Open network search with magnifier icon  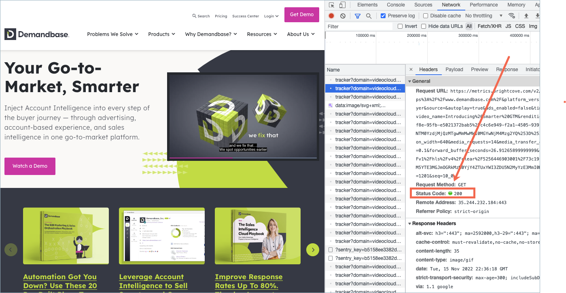369,16
